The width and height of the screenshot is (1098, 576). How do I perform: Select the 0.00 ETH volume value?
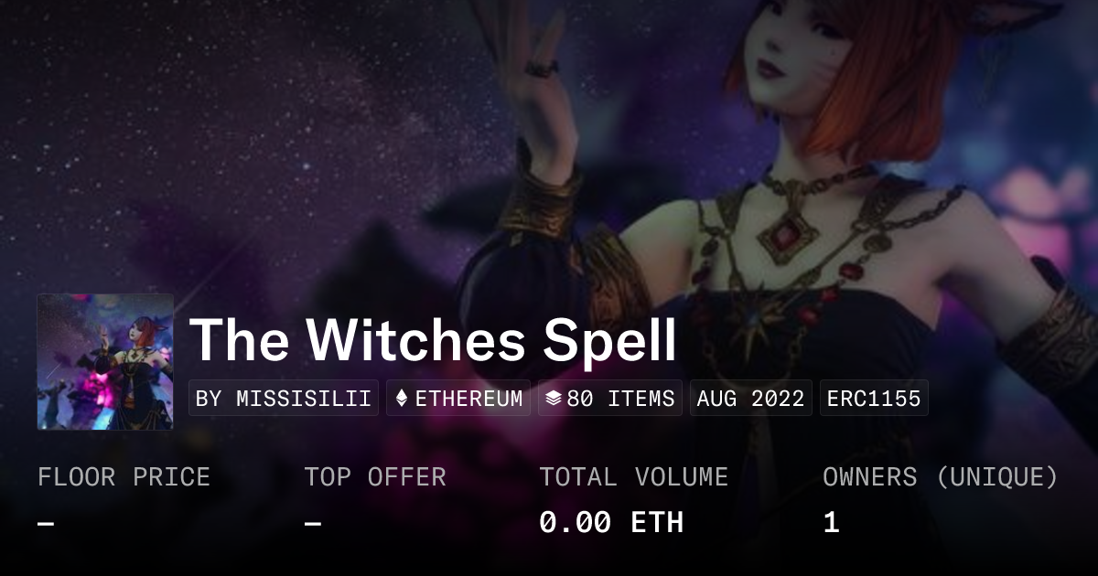(x=611, y=522)
